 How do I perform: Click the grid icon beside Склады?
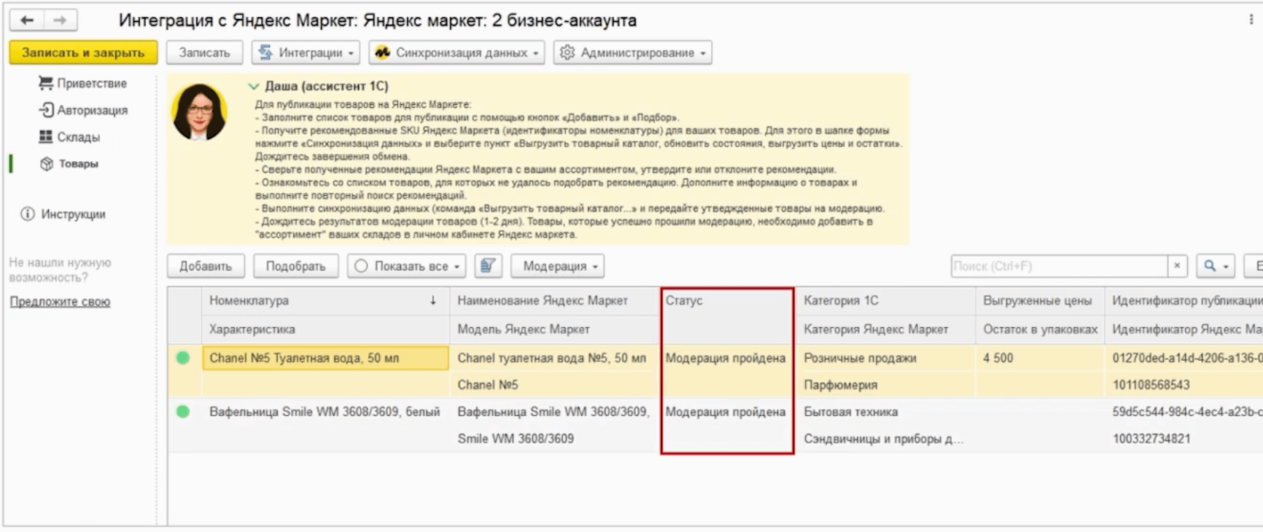point(45,137)
